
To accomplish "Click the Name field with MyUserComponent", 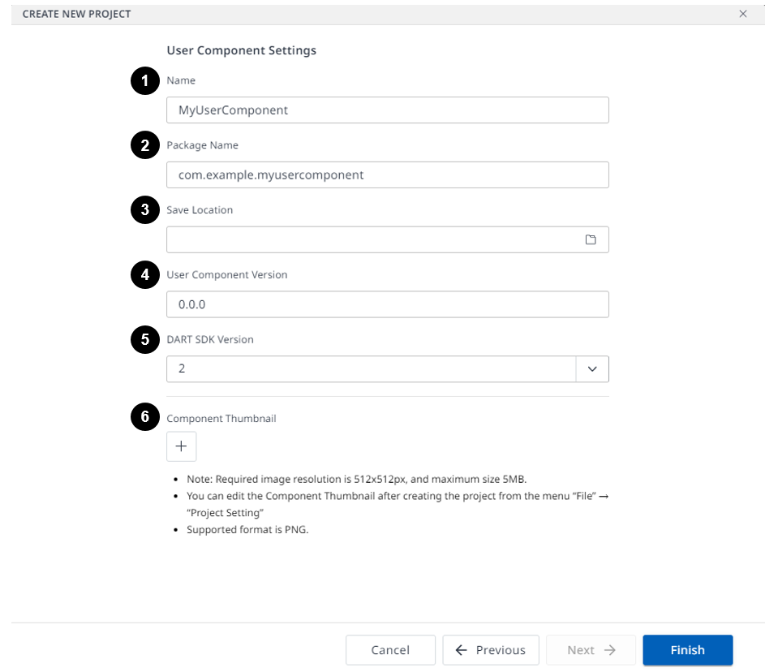I will 388,110.
